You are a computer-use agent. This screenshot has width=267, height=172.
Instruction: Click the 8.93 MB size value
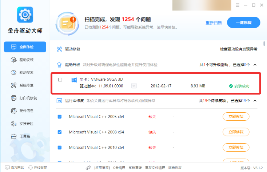click(198, 86)
